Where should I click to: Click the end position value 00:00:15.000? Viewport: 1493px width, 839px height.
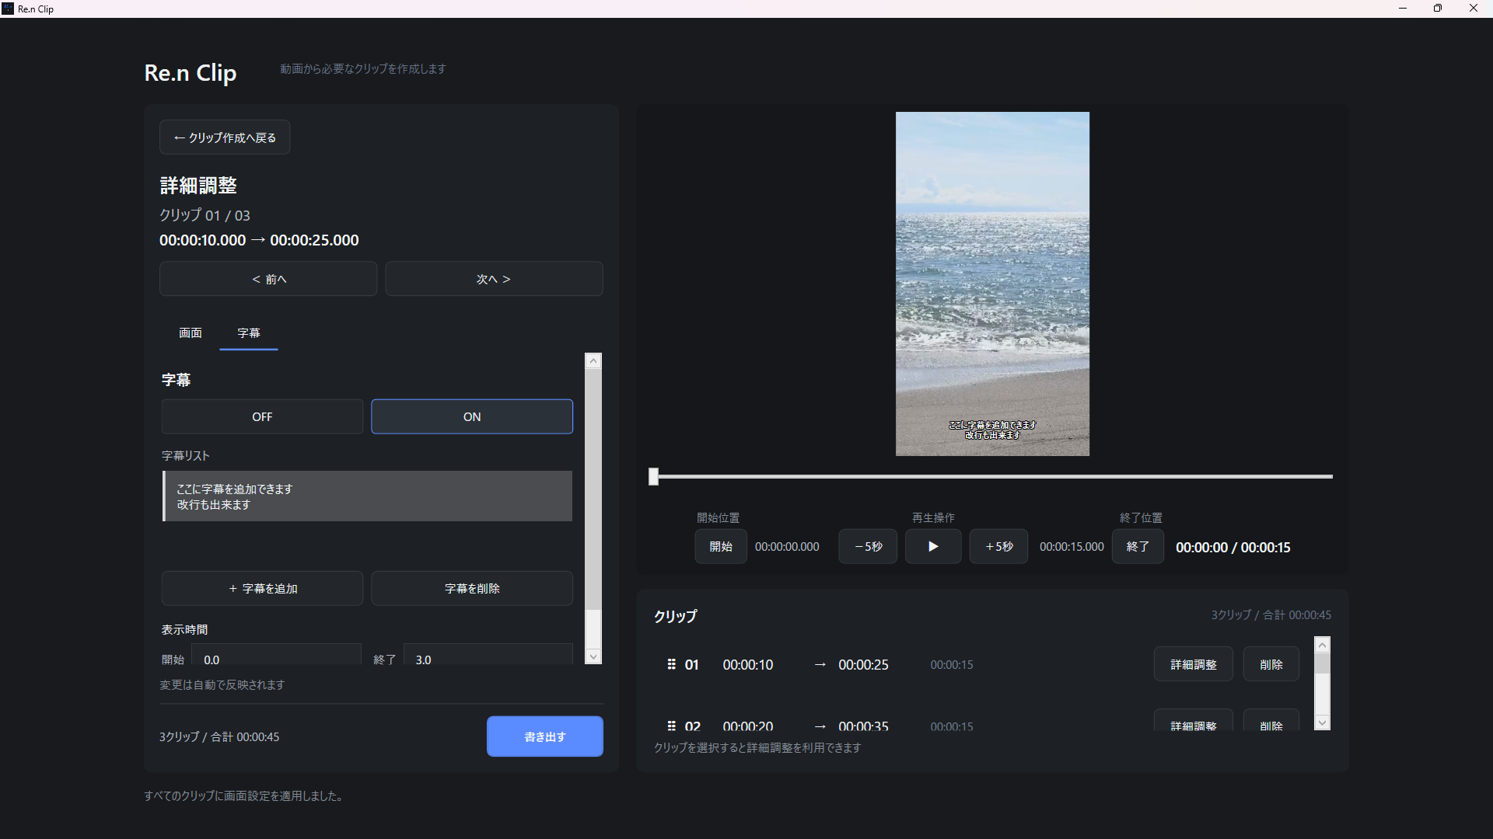pos(1072,547)
